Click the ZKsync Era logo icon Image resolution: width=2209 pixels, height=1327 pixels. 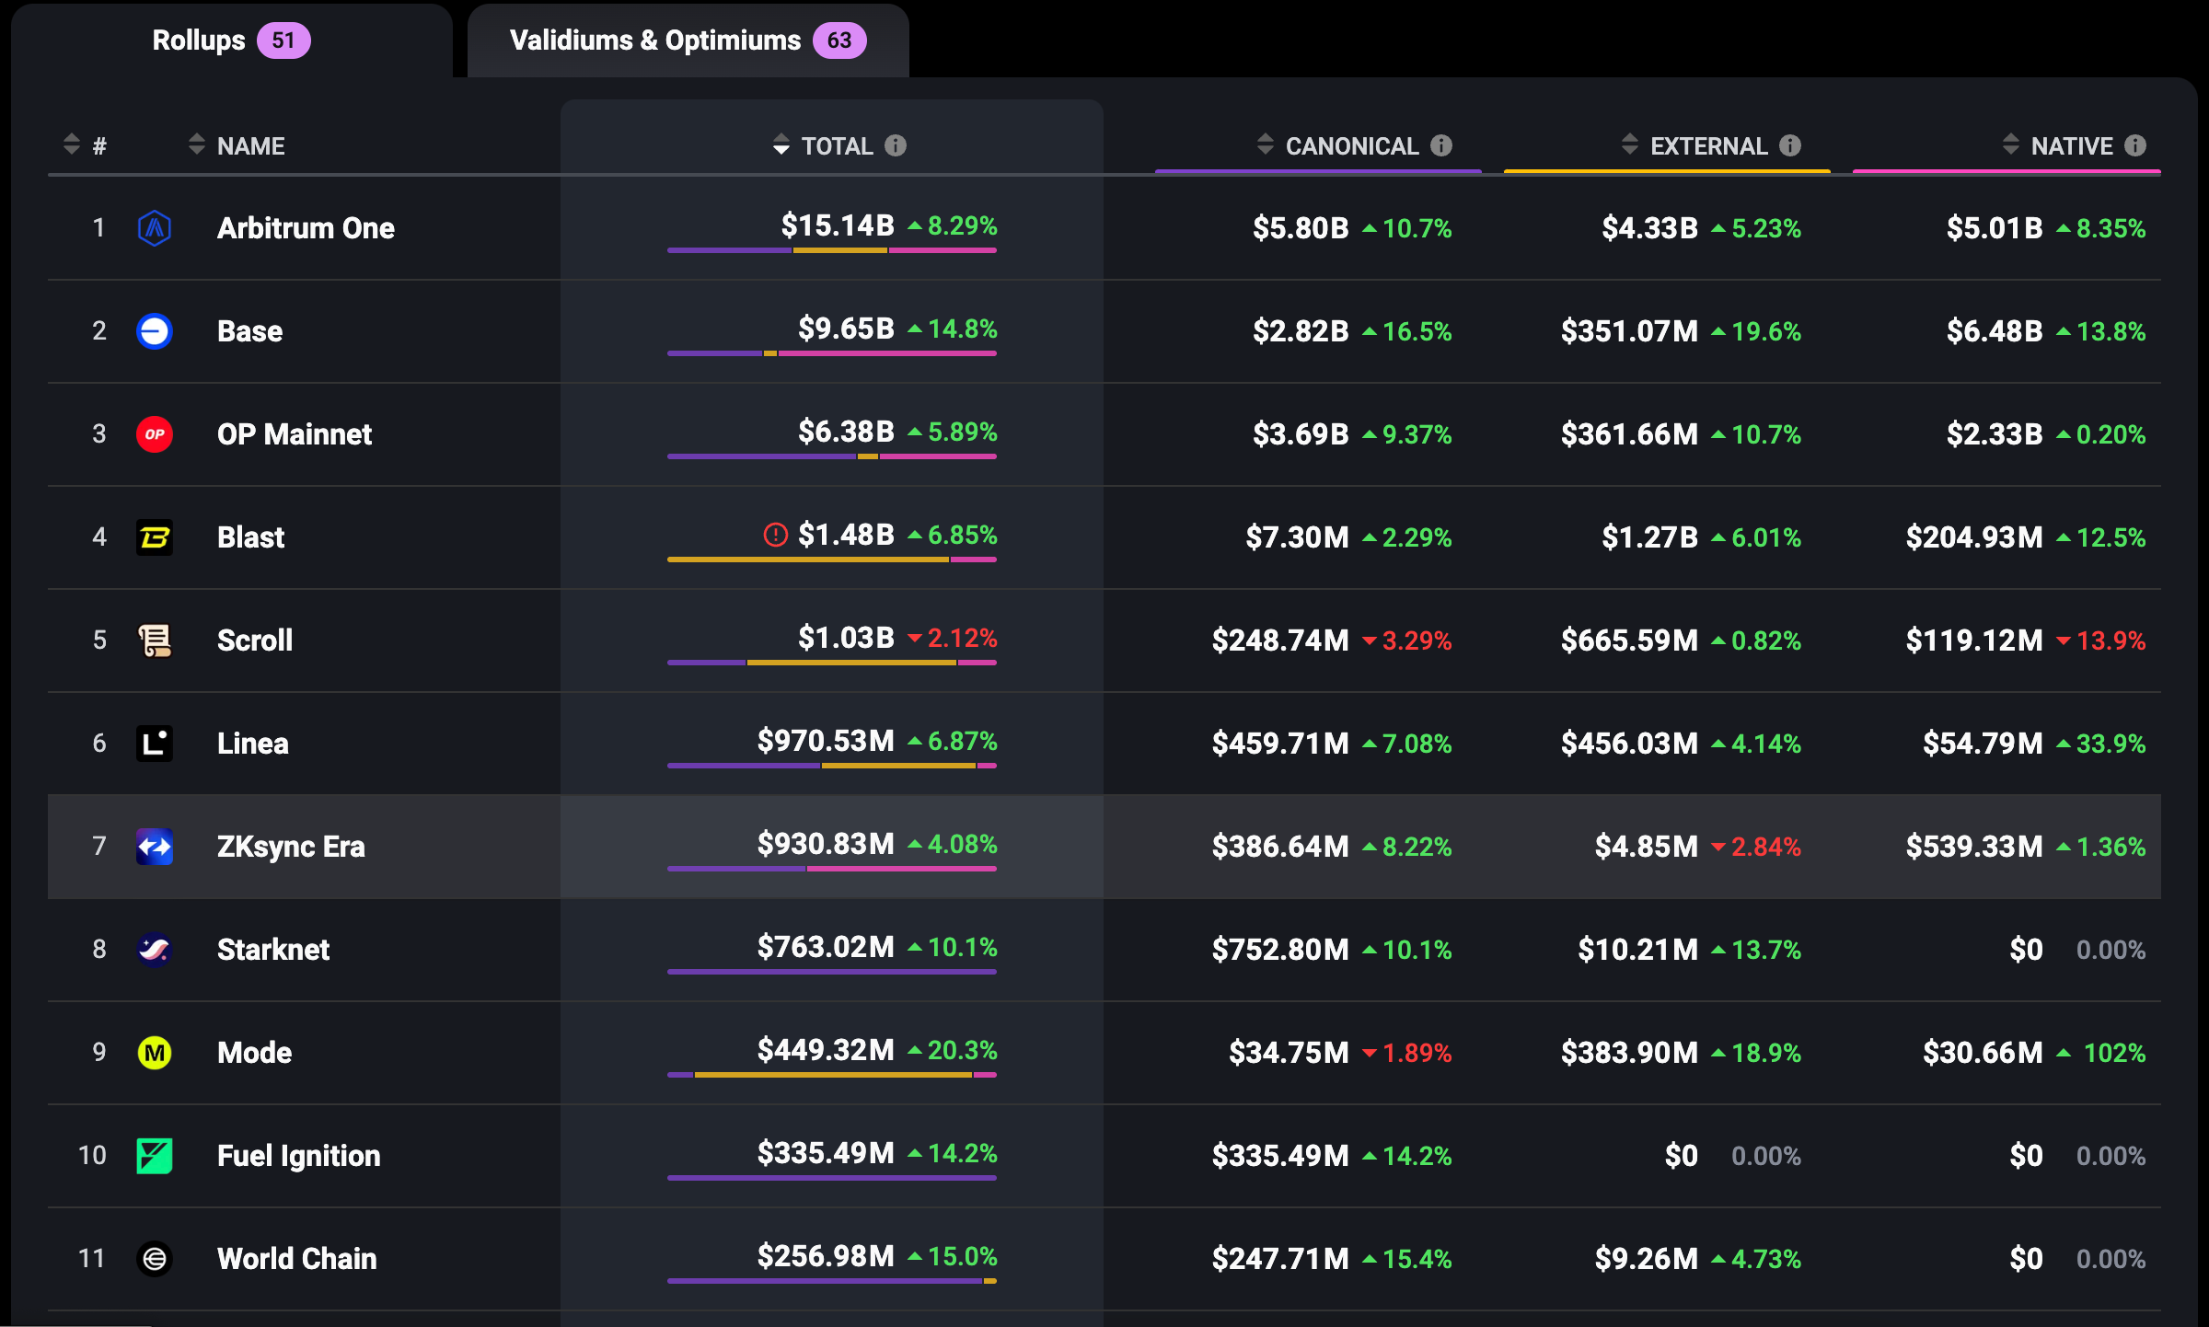click(x=155, y=846)
